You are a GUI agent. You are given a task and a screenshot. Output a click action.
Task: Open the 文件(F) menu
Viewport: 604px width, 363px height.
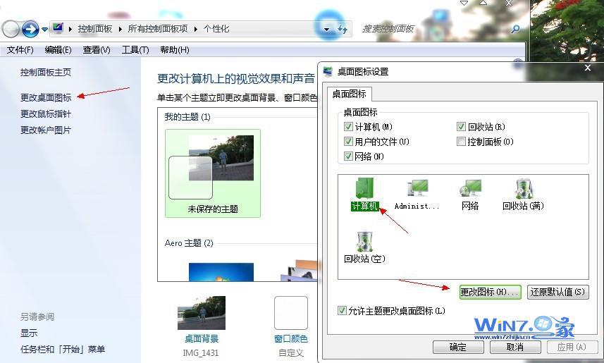tap(20, 50)
